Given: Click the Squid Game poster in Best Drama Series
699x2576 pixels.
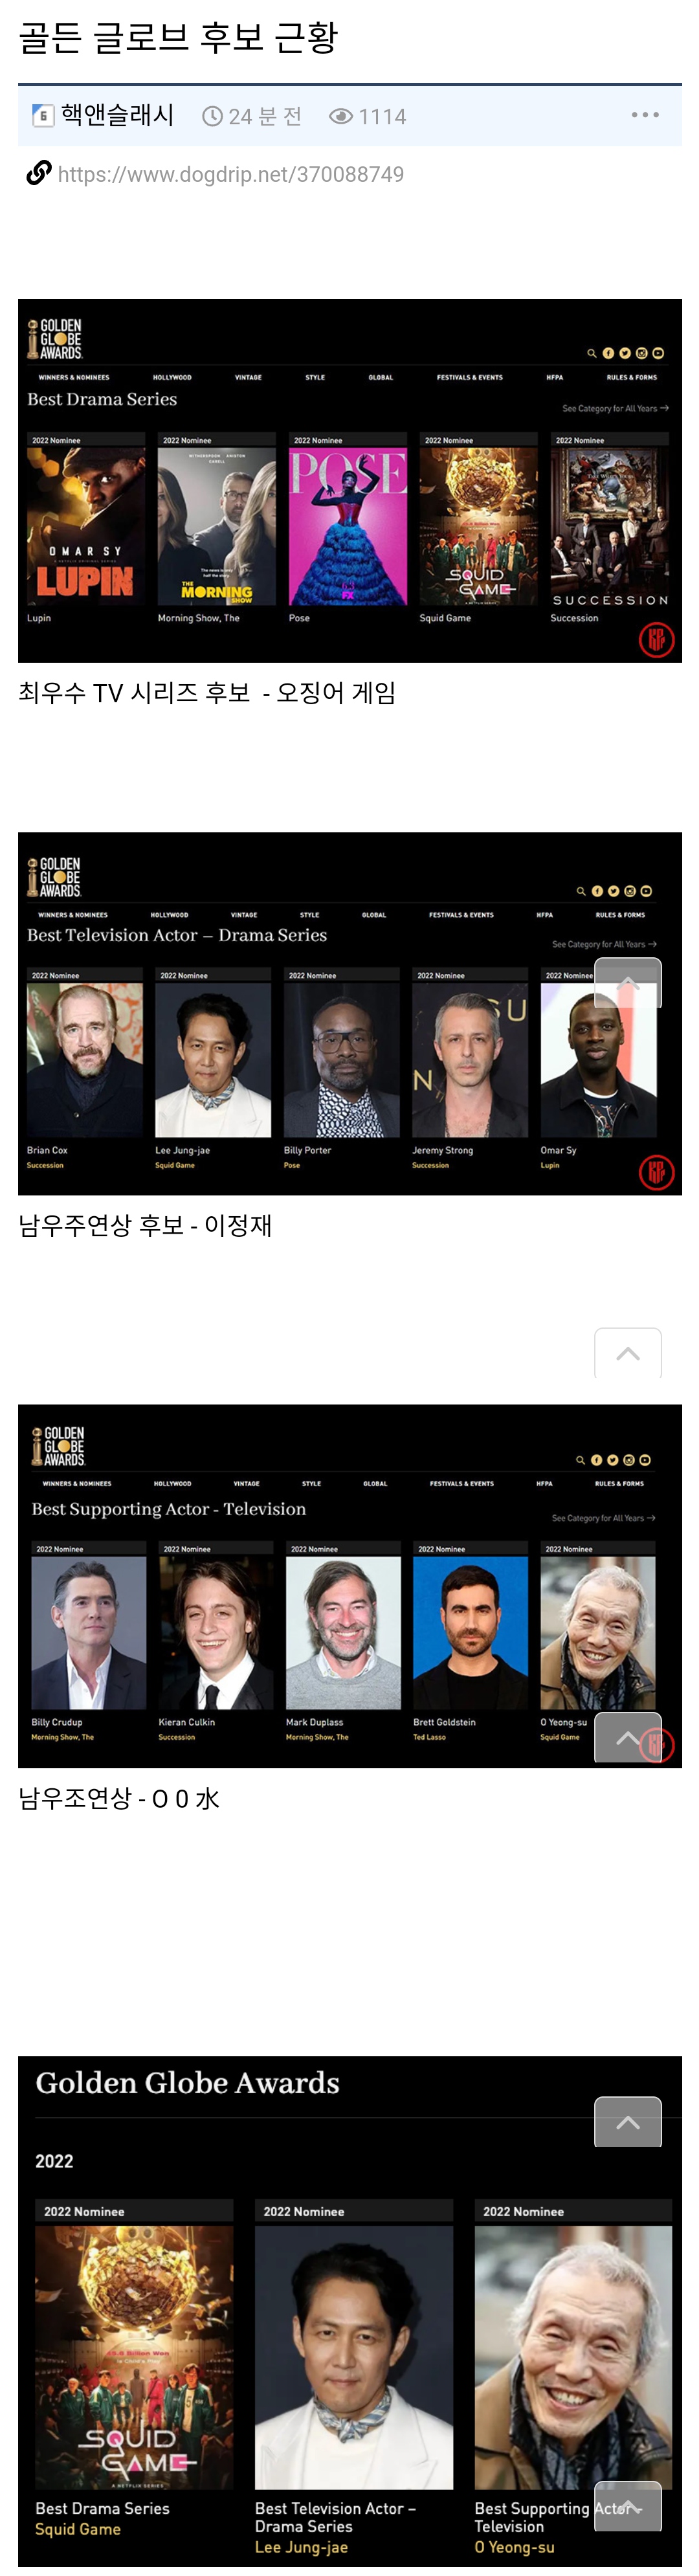Looking at the screenshot, I should [x=478, y=526].
